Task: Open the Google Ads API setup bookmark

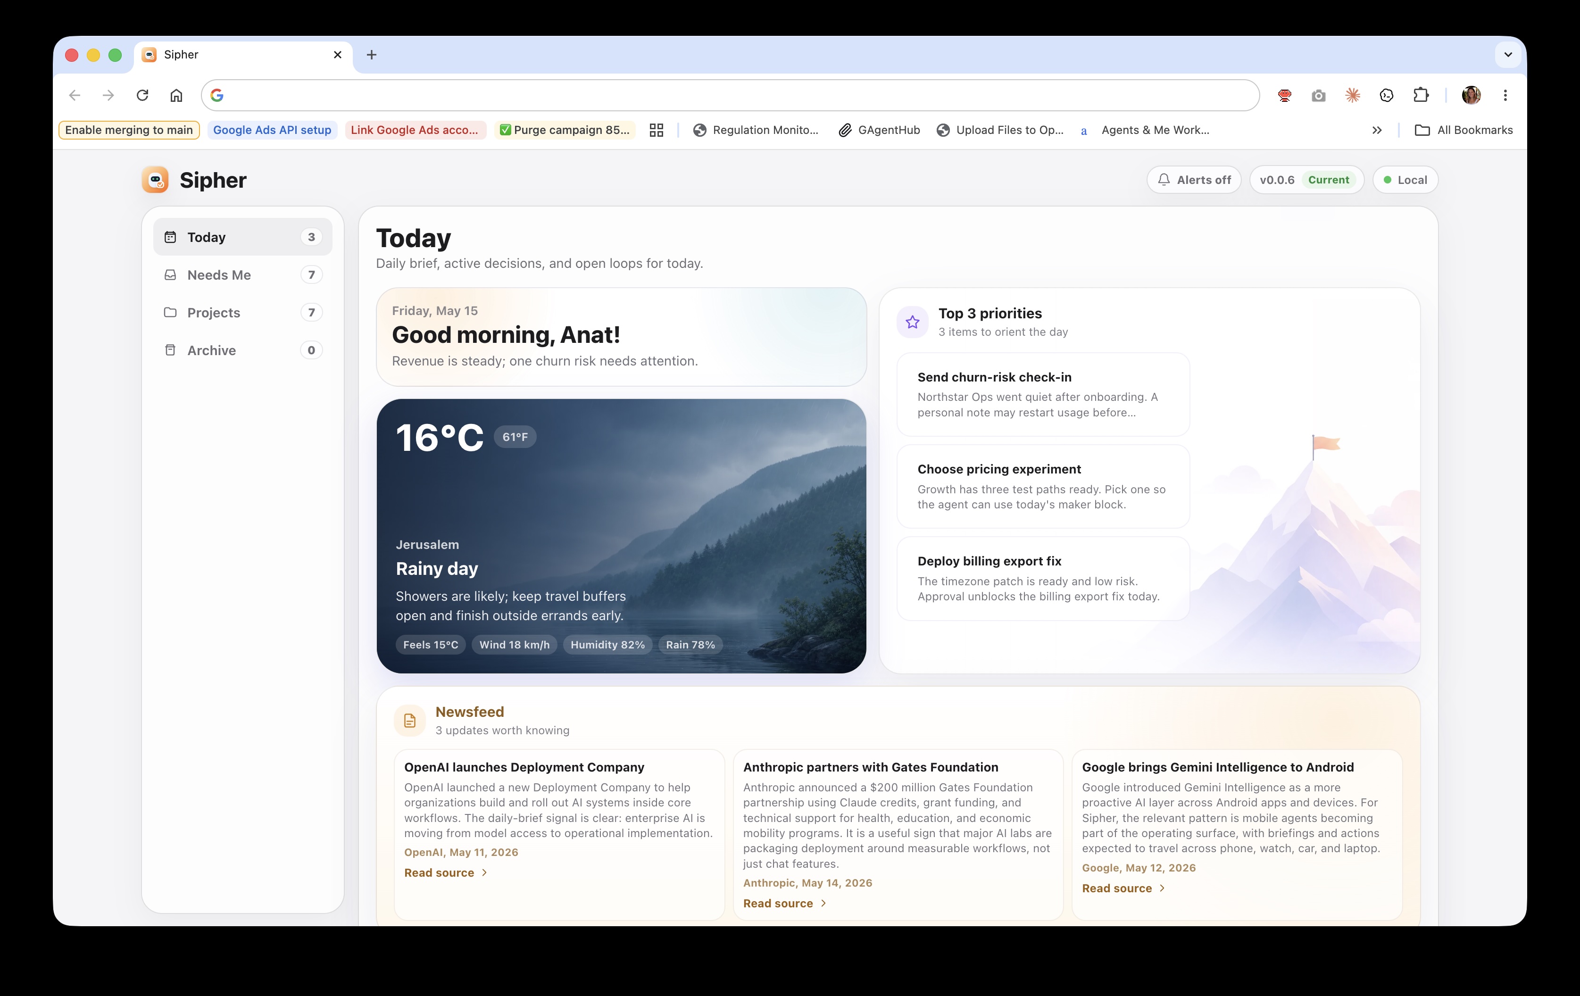Action: tap(272, 130)
